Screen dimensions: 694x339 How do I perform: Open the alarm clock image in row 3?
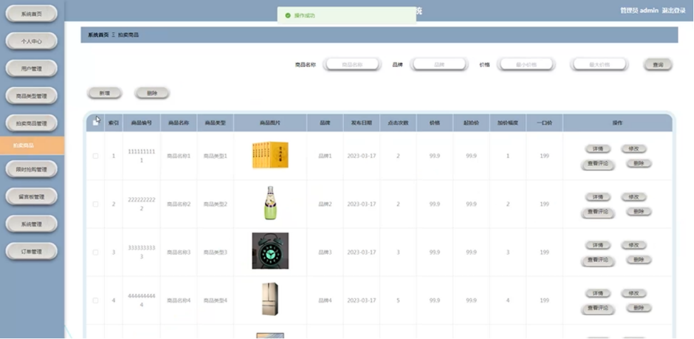(270, 251)
